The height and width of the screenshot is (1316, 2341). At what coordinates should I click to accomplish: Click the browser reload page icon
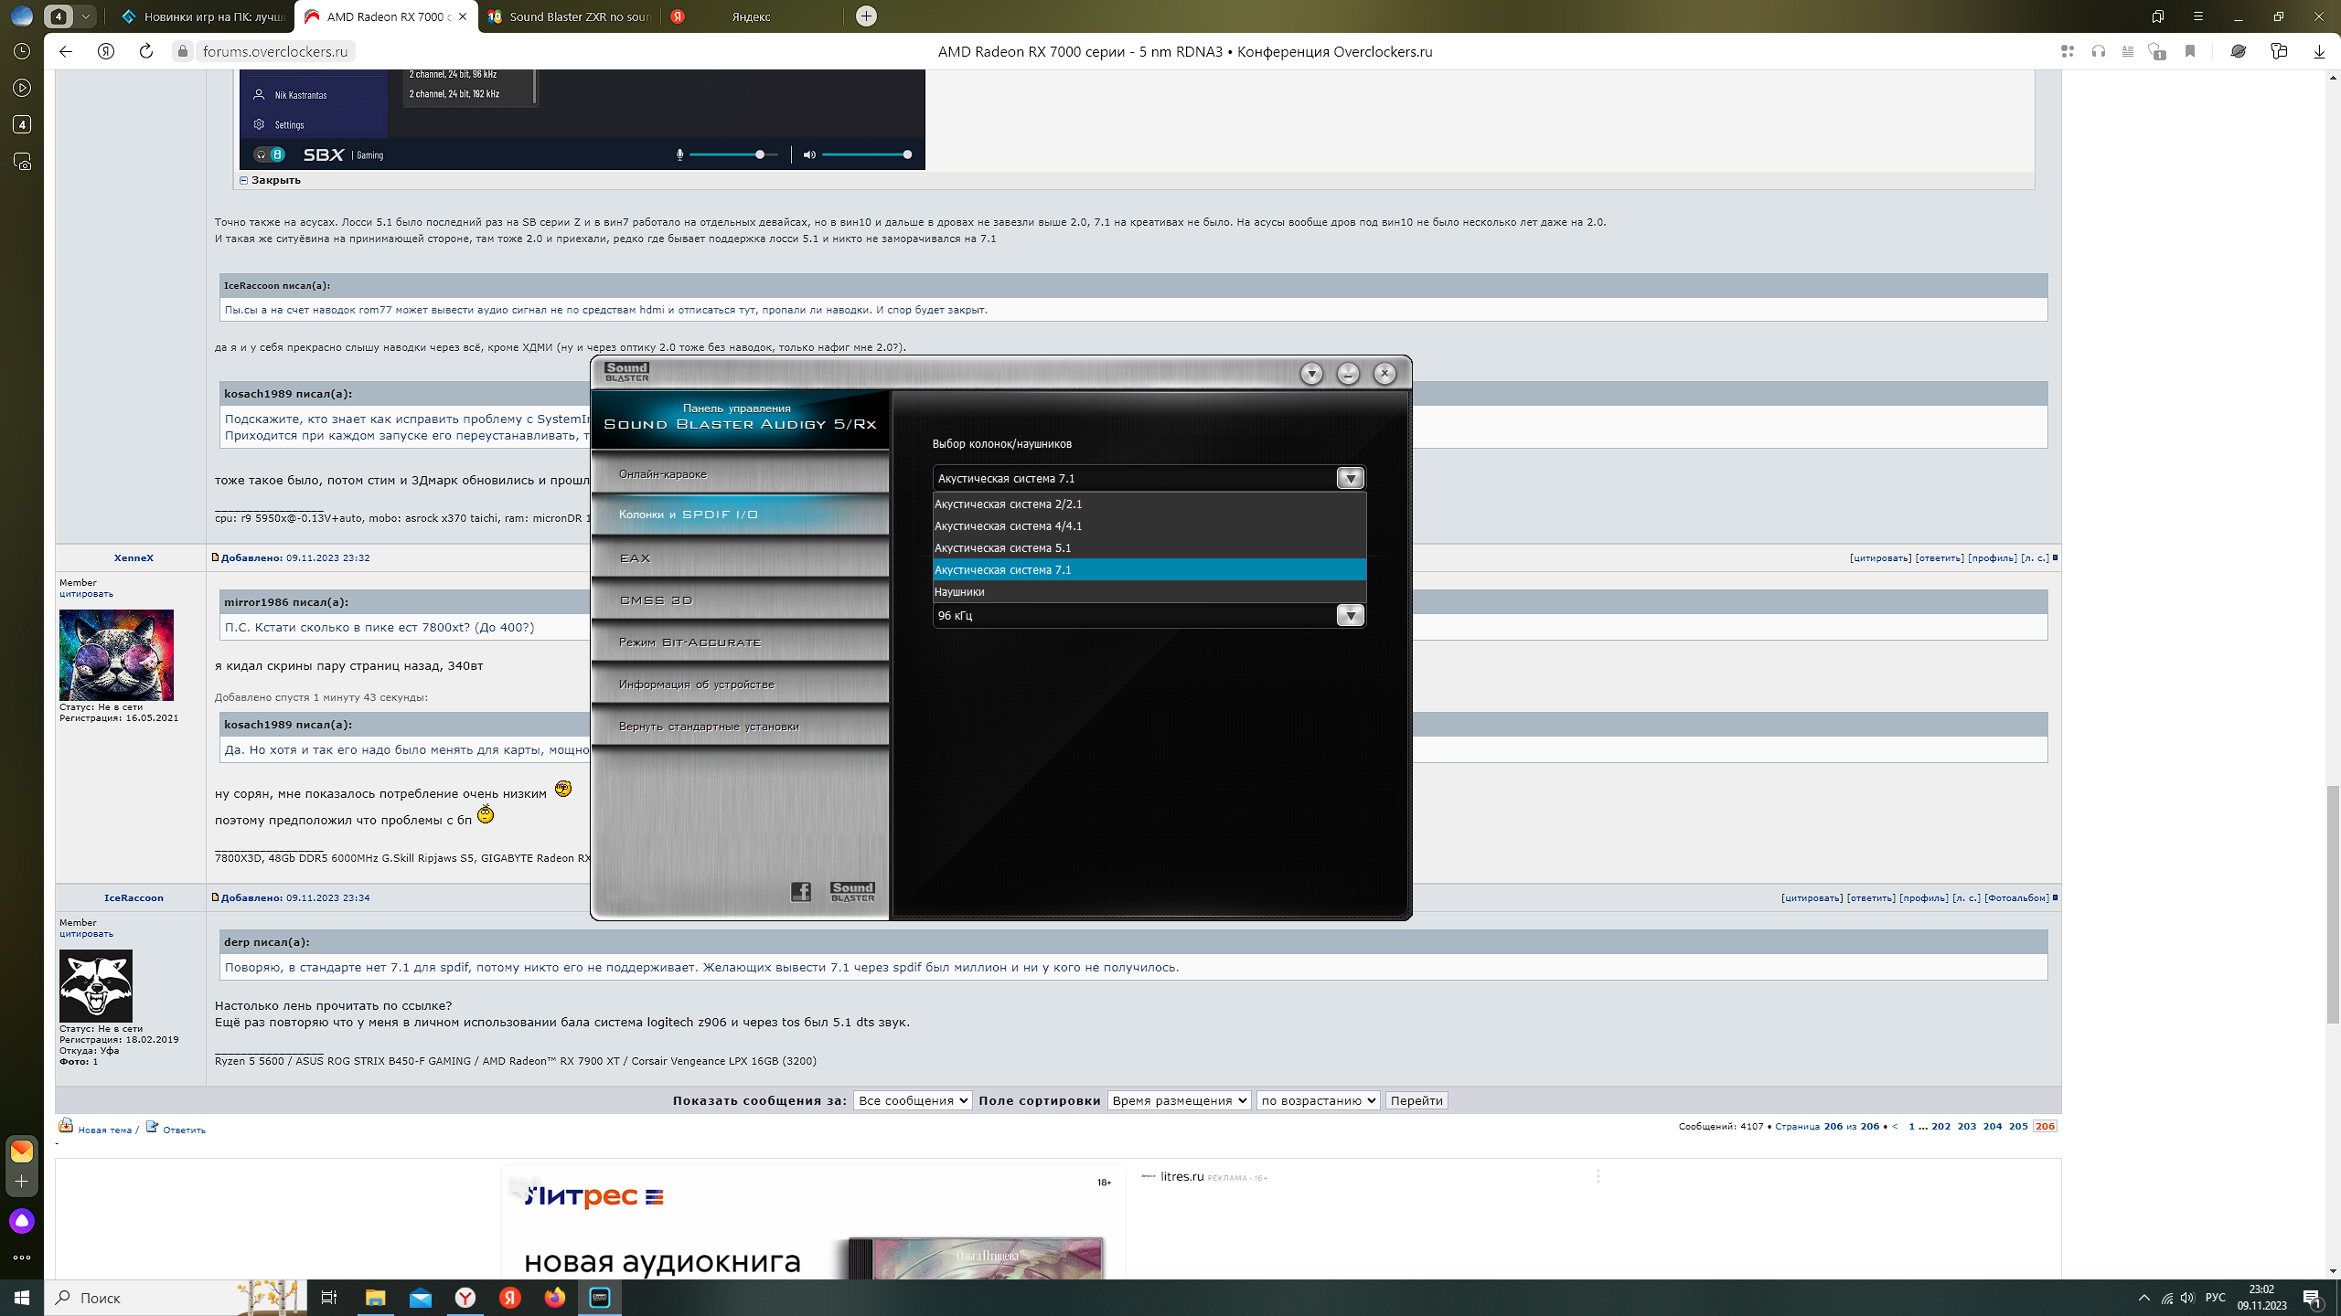pyautogui.click(x=145, y=51)
